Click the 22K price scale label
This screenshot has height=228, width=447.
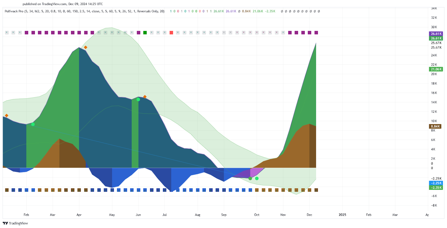point(434,65)
